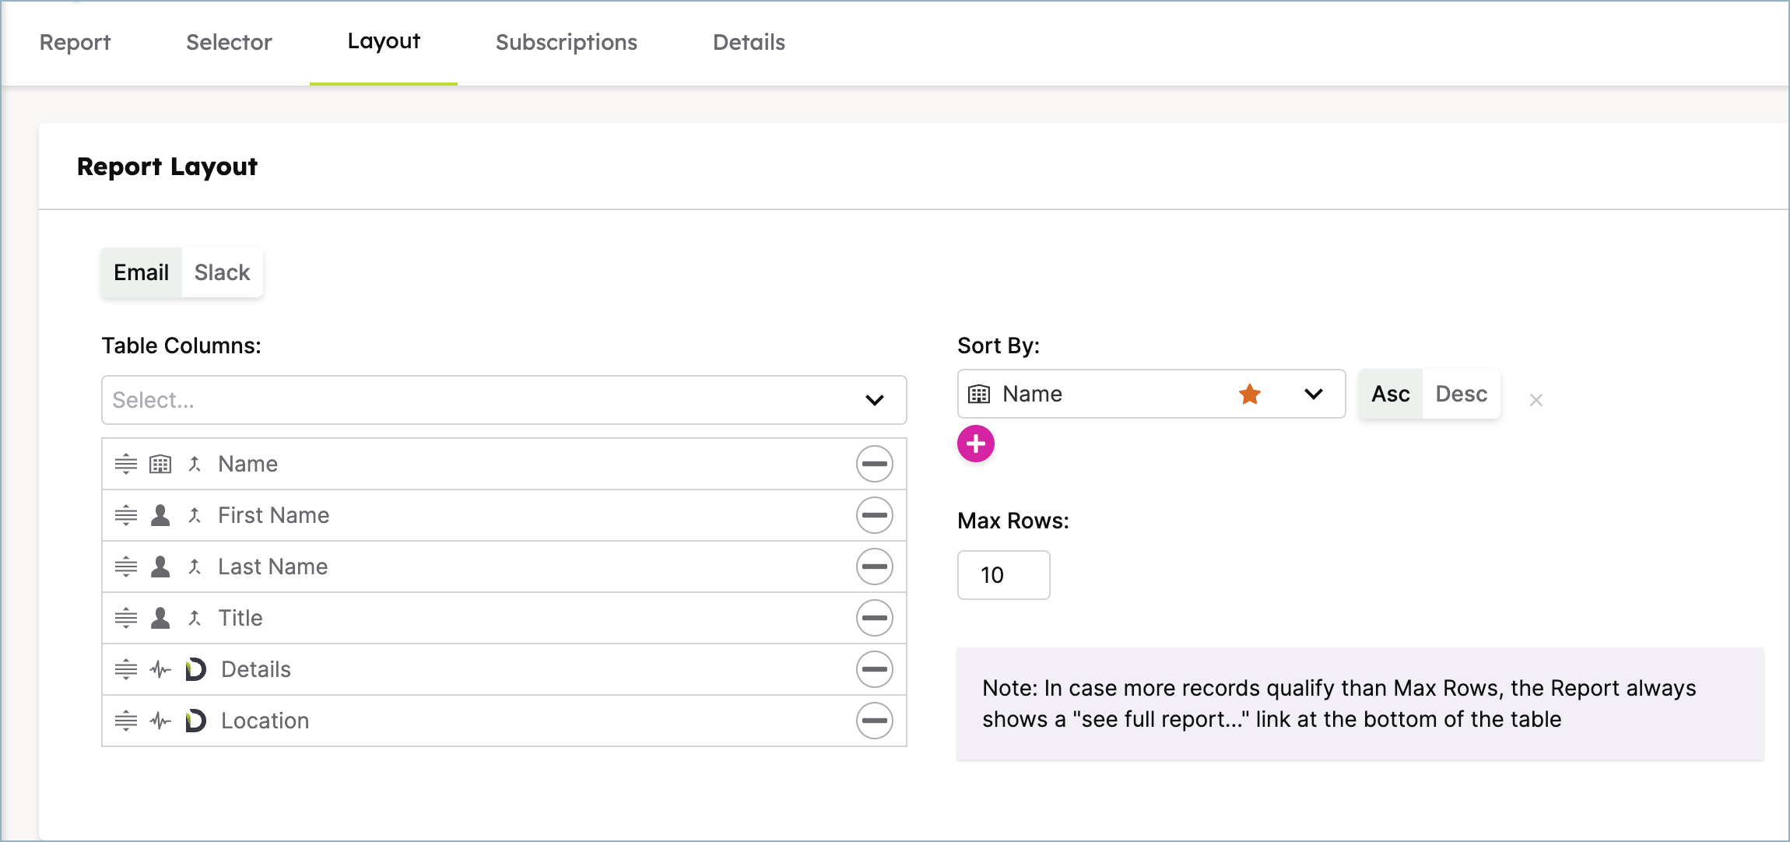Go to the Subscriptions tab
The image size is (1790, 842).
pyautogui.click(x=567, y=42)
